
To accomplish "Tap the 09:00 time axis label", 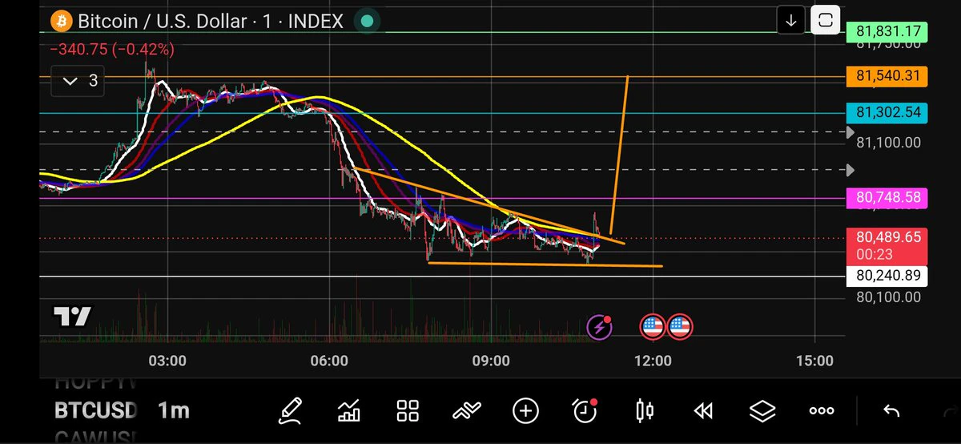I will (x=491, y=361).
